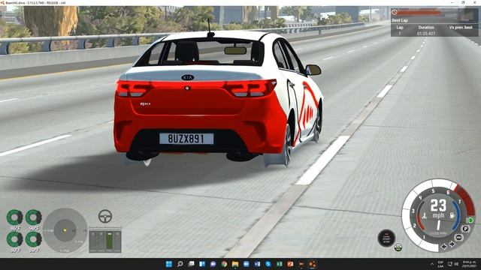Viewport: 481px width, 270px height.
Task: Click the brake pedal bar in inputs panel
Action: click(x=101, y=241)
